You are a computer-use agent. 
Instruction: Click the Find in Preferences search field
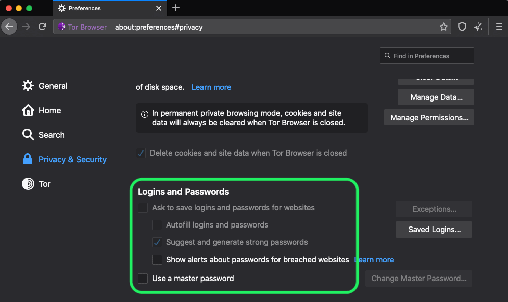tap(427, 56)
